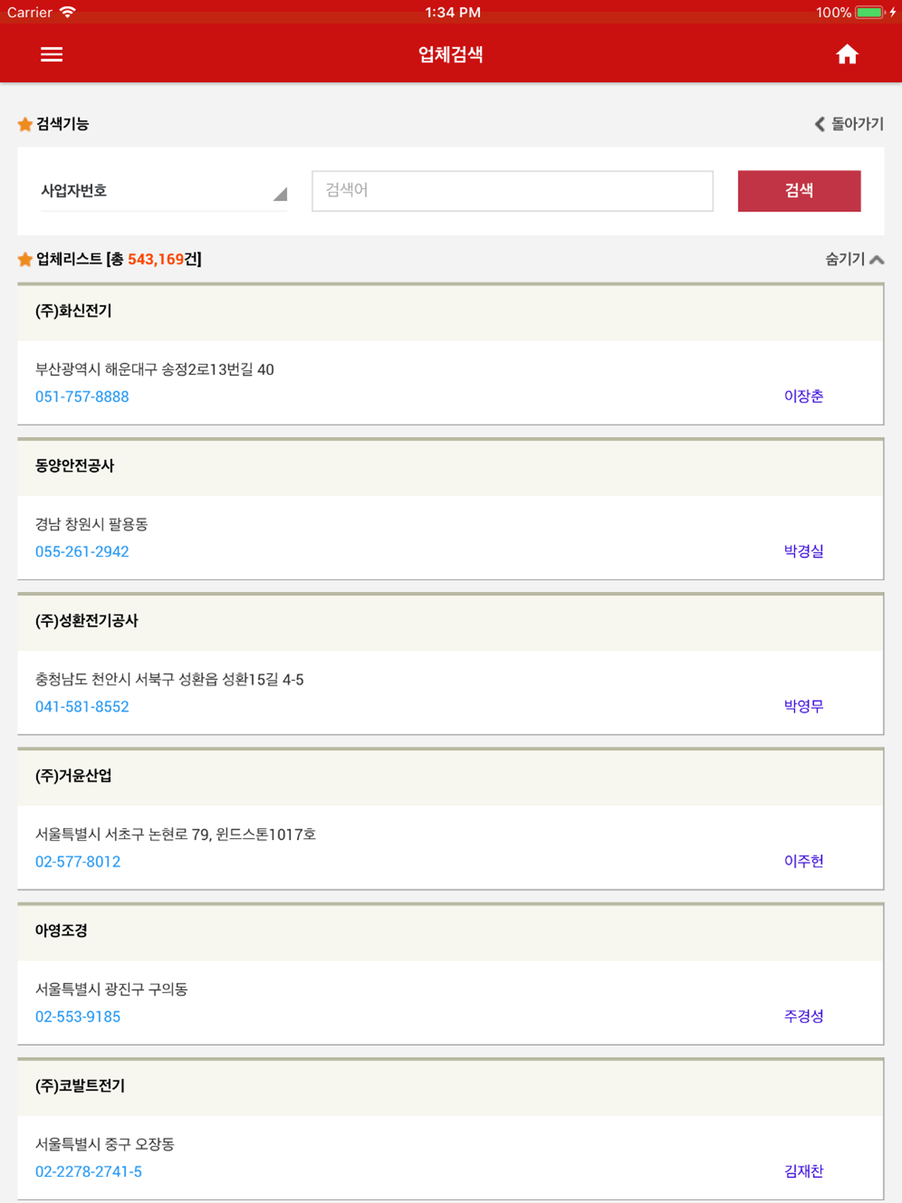This screenshot has height=1203, width=902.
Task: Open the 사업자번호 search type dropdown
Action: click(x=164, y=191)
